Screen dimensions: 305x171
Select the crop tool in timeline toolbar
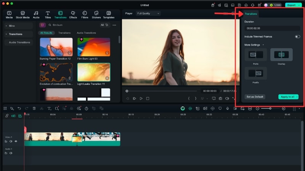(56, 108)
